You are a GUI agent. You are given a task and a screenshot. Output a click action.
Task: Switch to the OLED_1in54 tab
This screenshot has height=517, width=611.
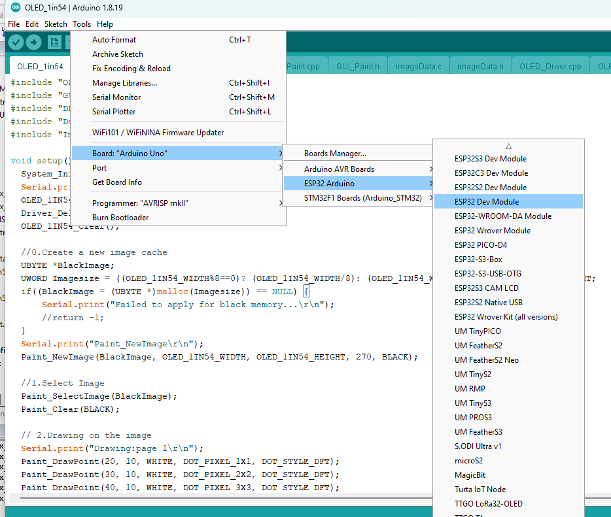(x=40, y=66)
